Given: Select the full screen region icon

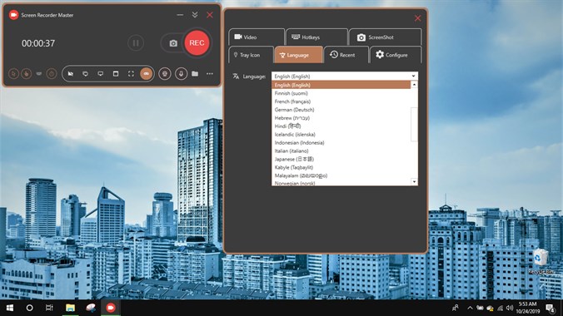Looking at the screenshot, I should (x=131, y=74).
